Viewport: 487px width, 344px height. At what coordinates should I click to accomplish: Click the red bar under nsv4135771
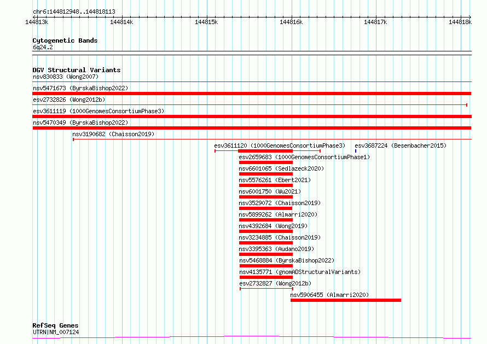(266, 277)
